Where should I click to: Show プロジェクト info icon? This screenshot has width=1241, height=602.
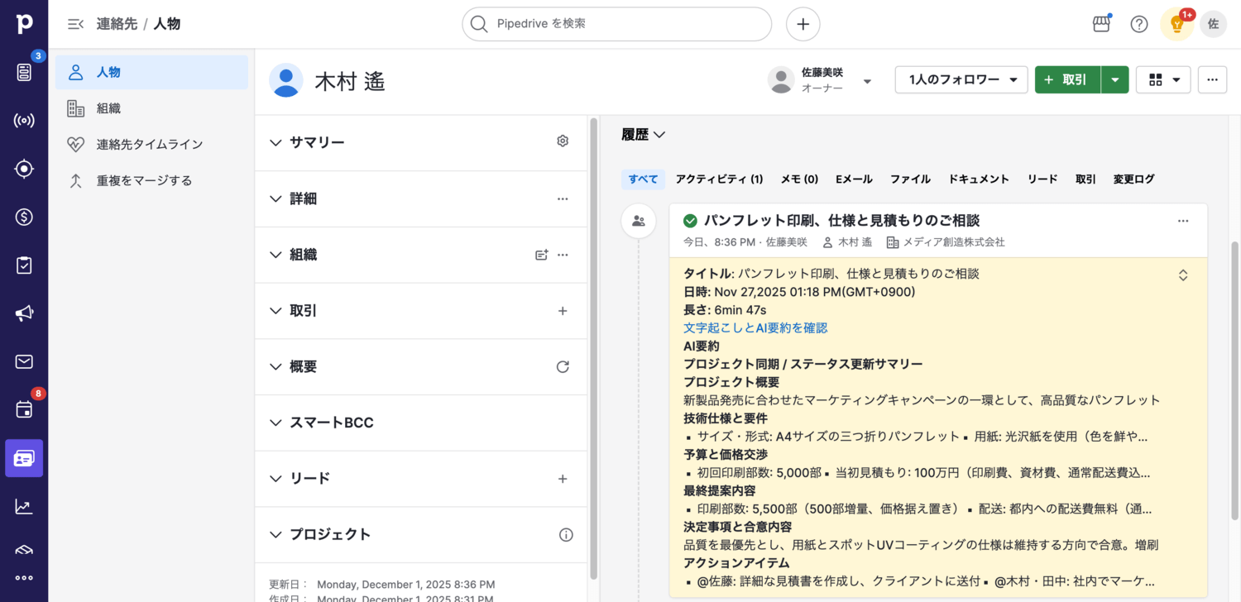[x=566, y=534]
